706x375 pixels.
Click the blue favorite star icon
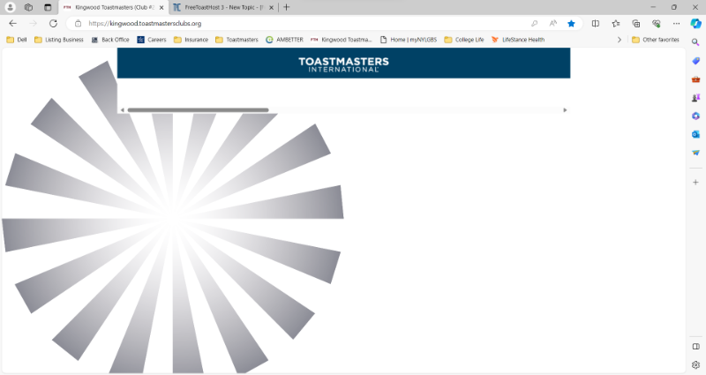tap(571, 24)
